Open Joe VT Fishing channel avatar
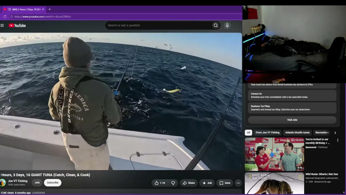346x195 pixels. pyautogui.click(x=3, y=183)
